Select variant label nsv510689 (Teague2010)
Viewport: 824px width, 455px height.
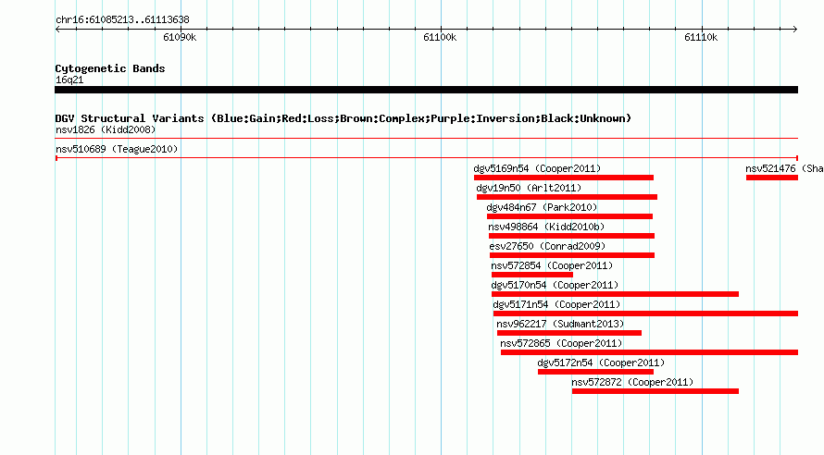click(117, 149)
